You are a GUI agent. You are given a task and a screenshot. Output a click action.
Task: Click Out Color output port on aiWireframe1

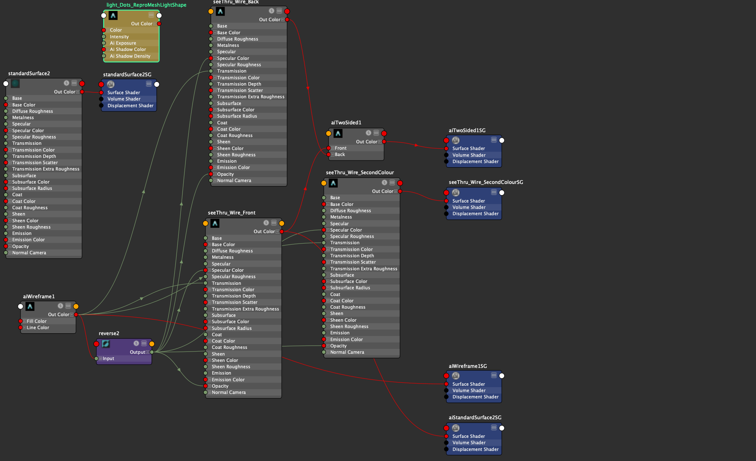point(76,315)
